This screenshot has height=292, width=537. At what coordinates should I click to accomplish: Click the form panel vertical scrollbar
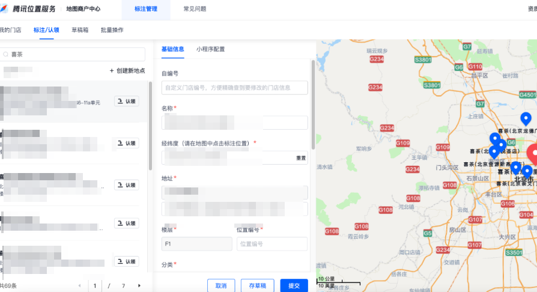(x=313, y=105)
